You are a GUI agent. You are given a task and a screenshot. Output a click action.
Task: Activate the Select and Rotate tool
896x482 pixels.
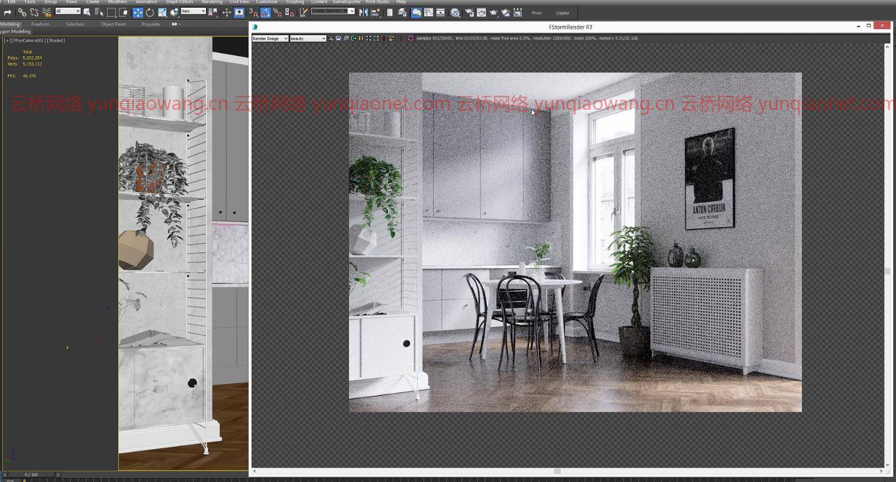click(150, 12)
